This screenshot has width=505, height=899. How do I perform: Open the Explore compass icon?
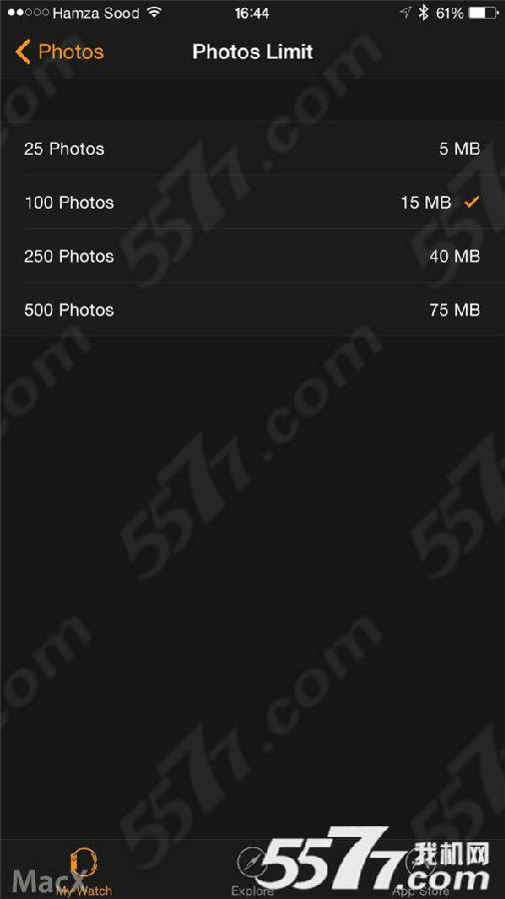click(x=252, y=862)
